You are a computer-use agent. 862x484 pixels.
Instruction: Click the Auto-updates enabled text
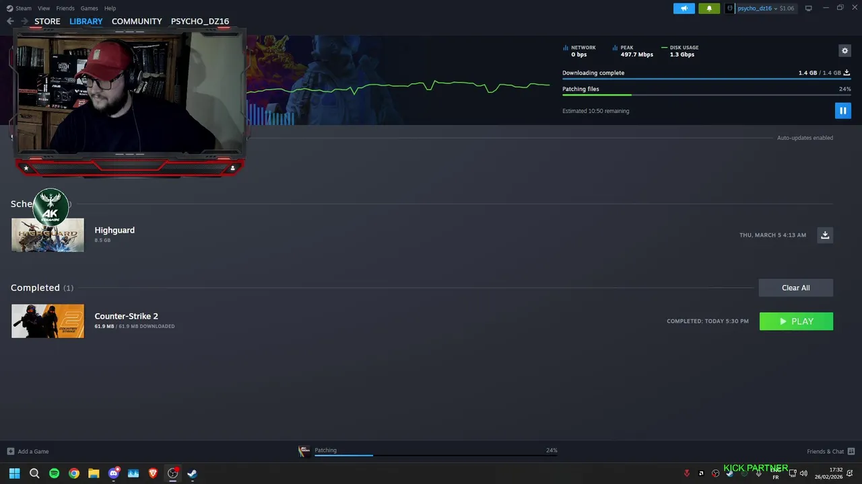(805, 138)
